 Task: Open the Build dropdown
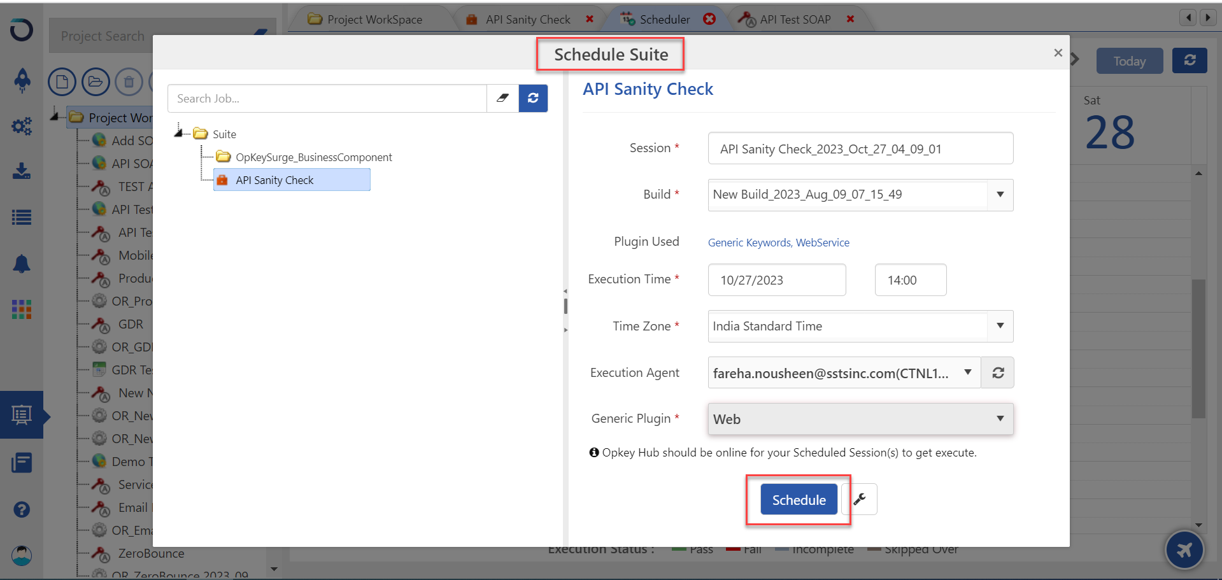coord(1000,195)
